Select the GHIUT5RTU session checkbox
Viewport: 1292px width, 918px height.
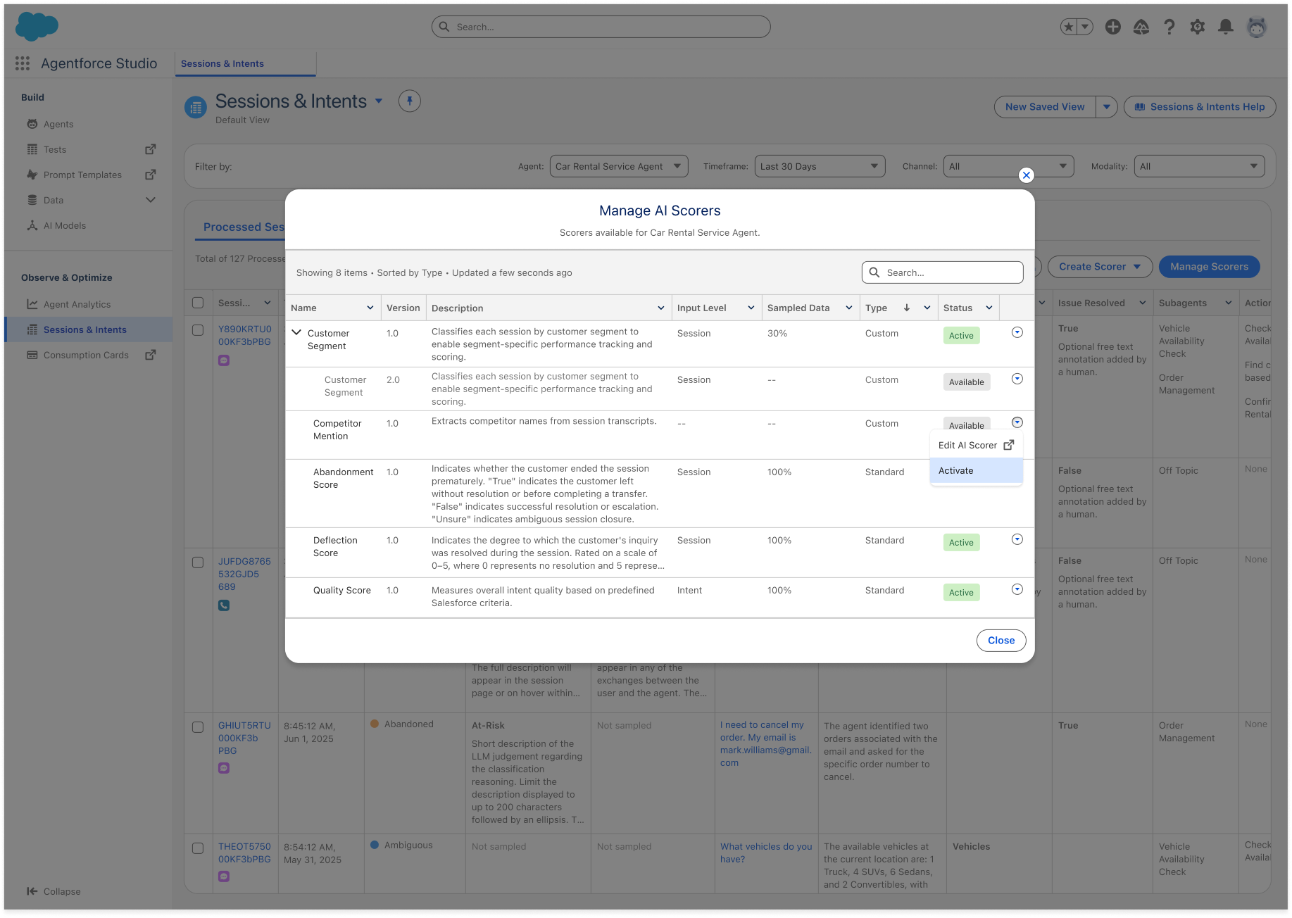pos(198,727)
